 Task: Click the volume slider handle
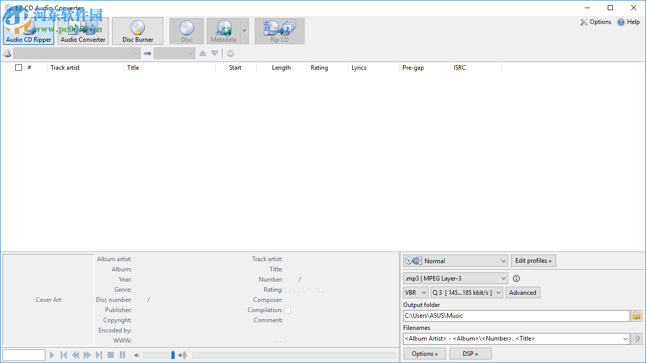[173, 355]
